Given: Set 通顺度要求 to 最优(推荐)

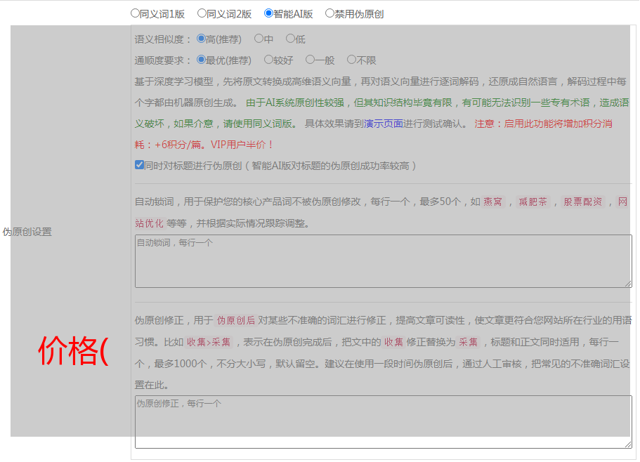Looking at the screenshot, I should 201,60.
